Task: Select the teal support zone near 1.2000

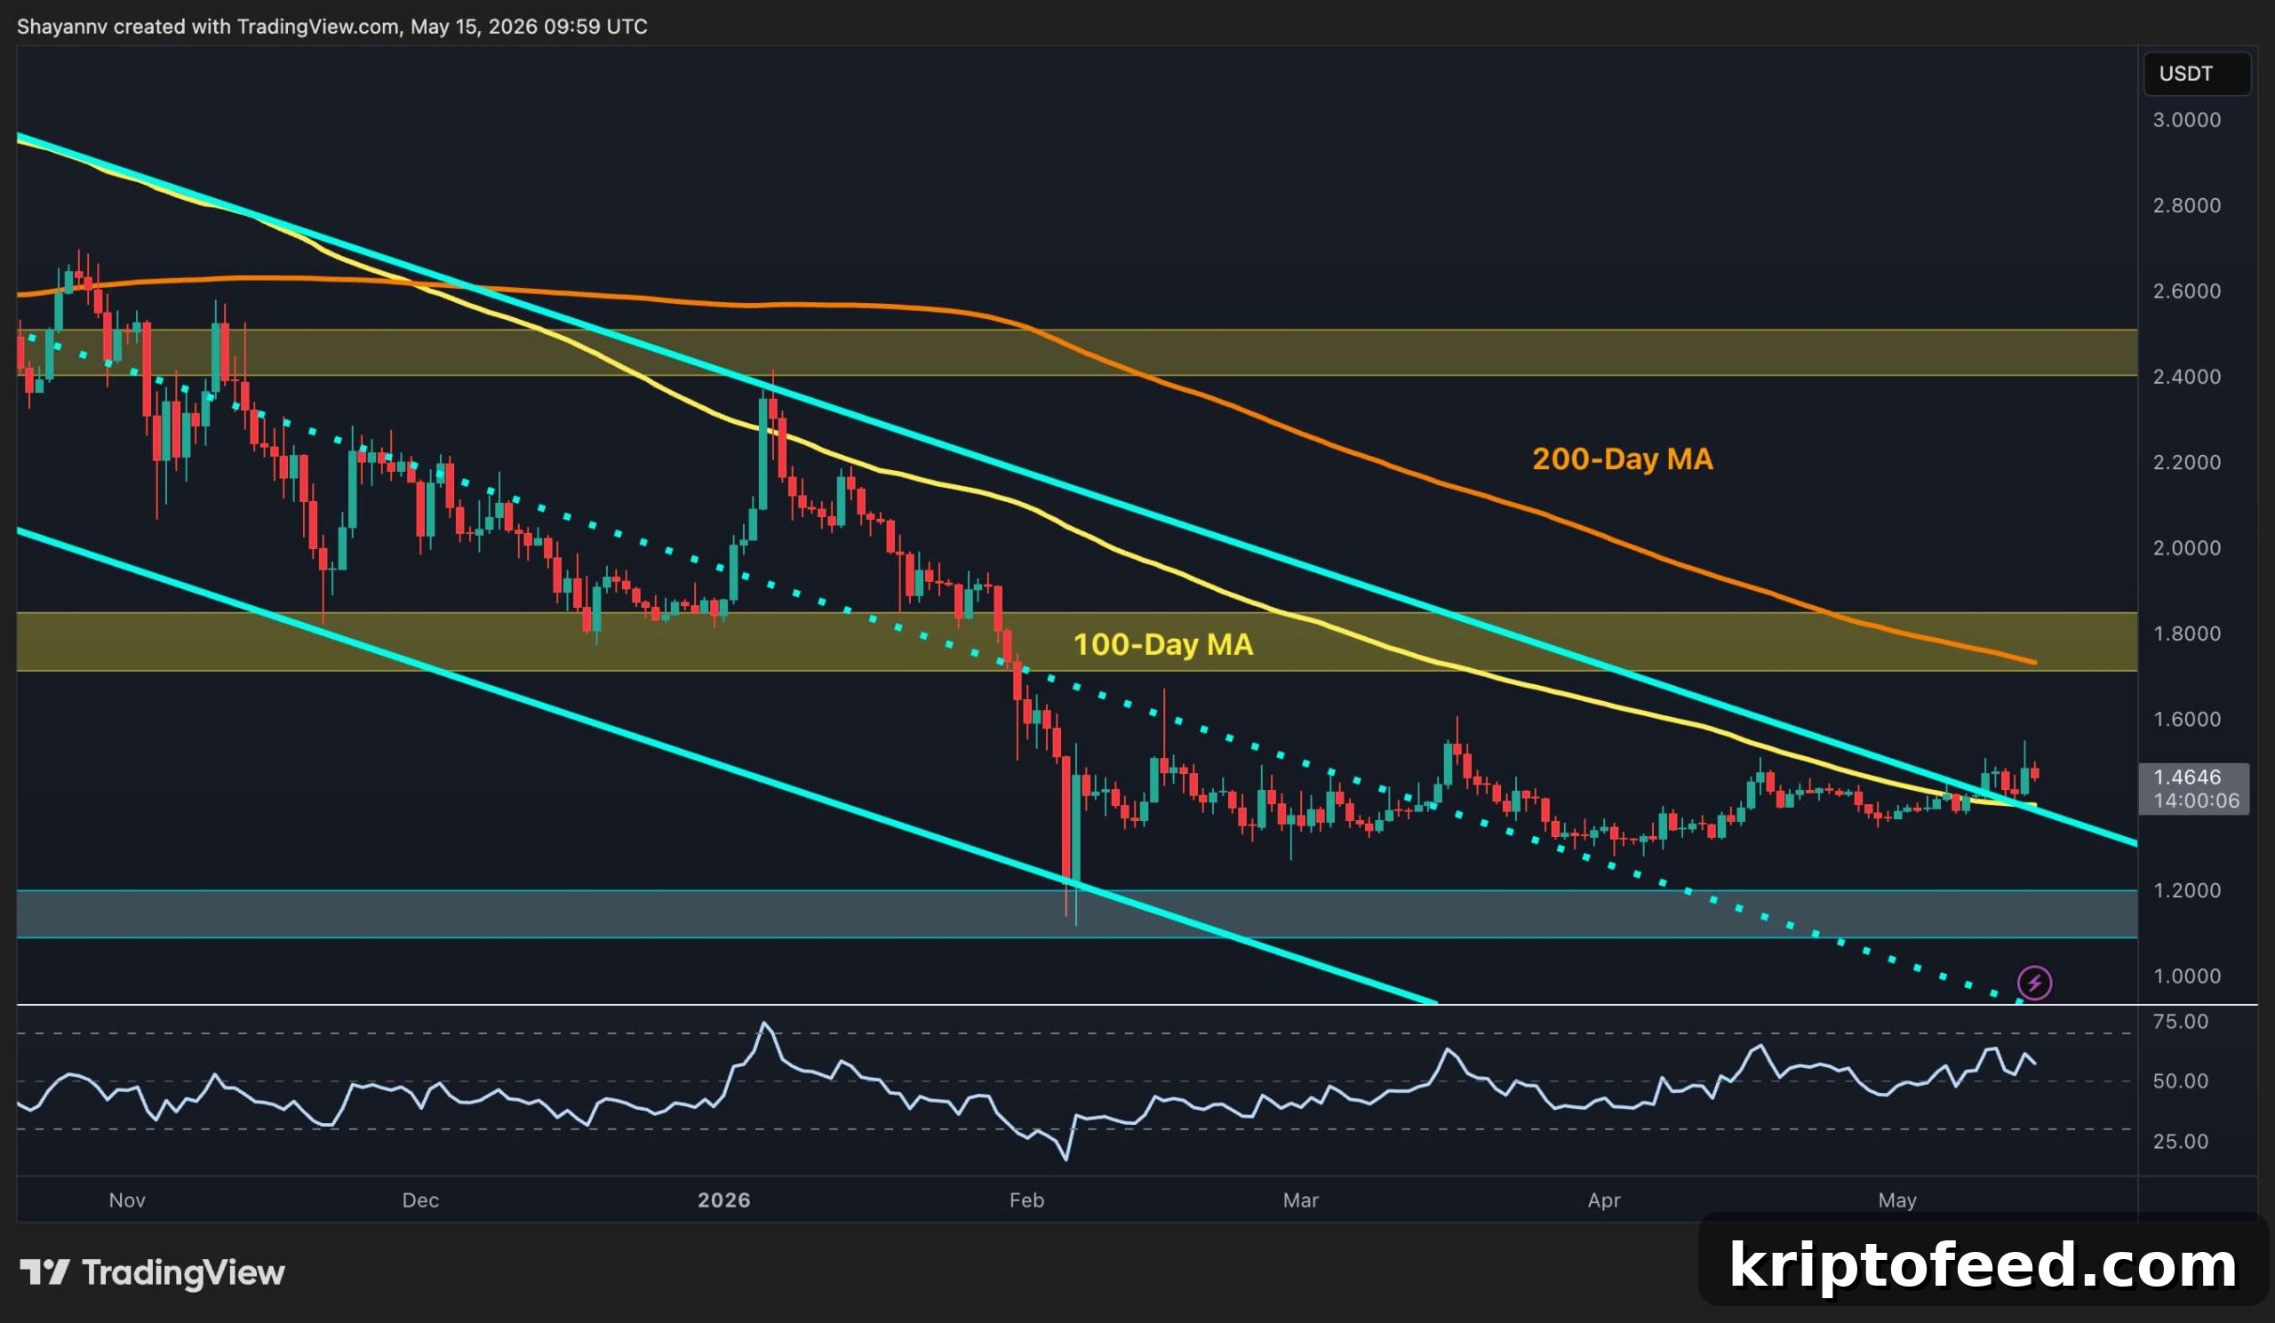Action: (x=1077, y=913)
